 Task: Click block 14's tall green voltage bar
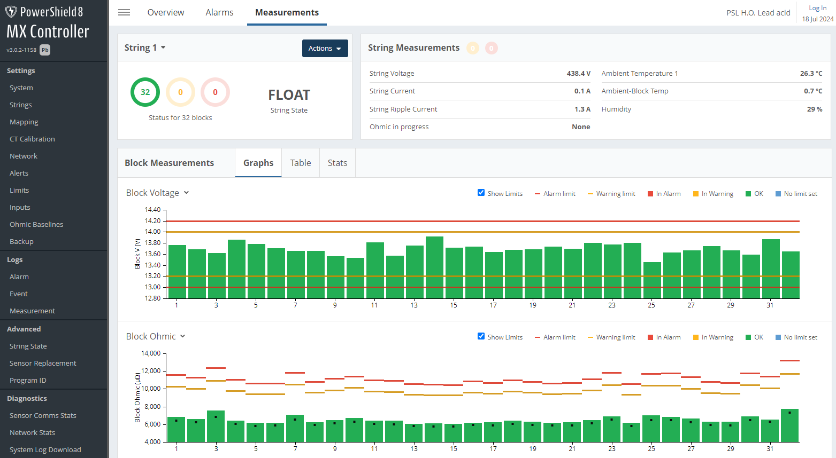tap(433, 267)
